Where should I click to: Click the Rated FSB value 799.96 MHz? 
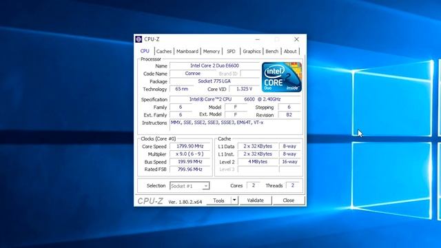point(190,169)
